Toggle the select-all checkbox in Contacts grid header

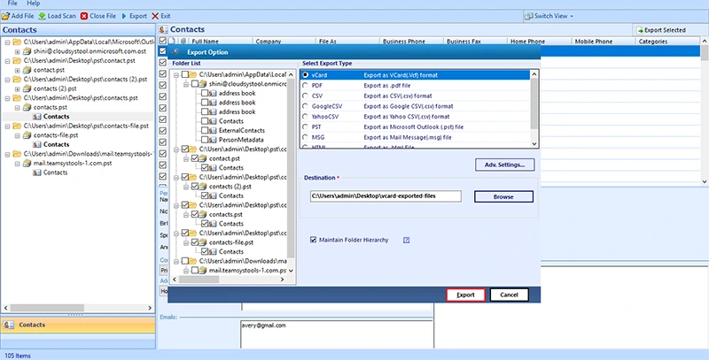pos(163,41)
